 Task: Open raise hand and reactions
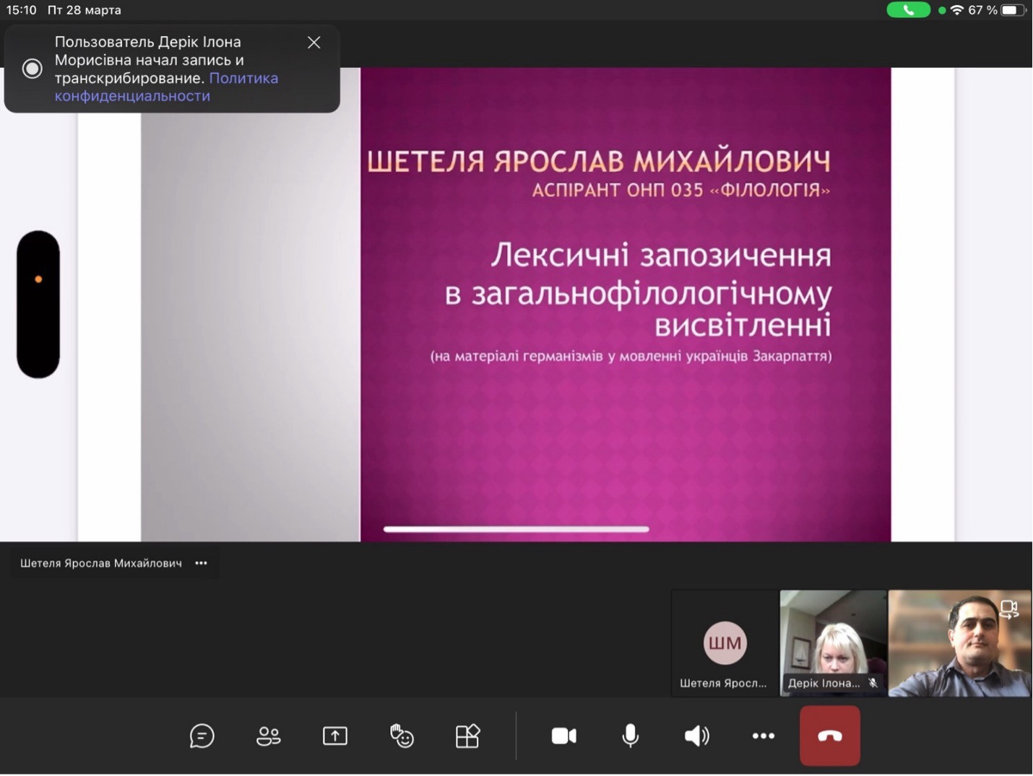point(402,736)
